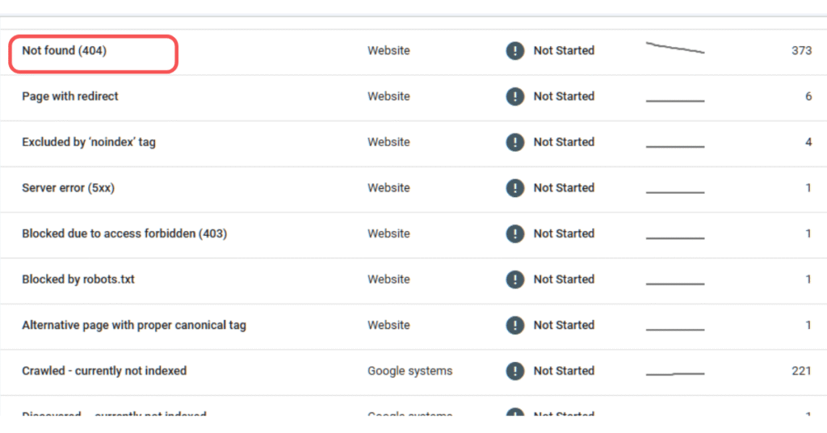Click the 221 pages count
Viewport: 827px width, 433px height.
click(x=801, y=372)
